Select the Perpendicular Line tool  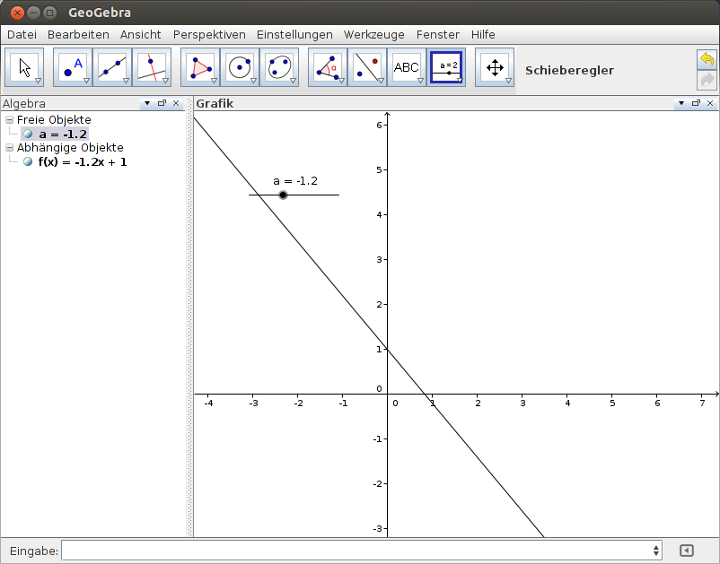point(152,65)
